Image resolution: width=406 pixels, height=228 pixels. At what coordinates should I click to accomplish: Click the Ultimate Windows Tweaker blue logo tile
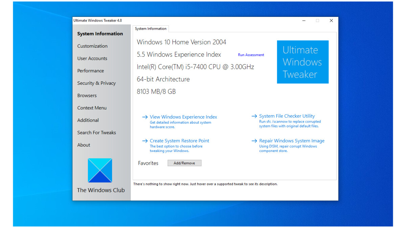click(x=303, y=62)
